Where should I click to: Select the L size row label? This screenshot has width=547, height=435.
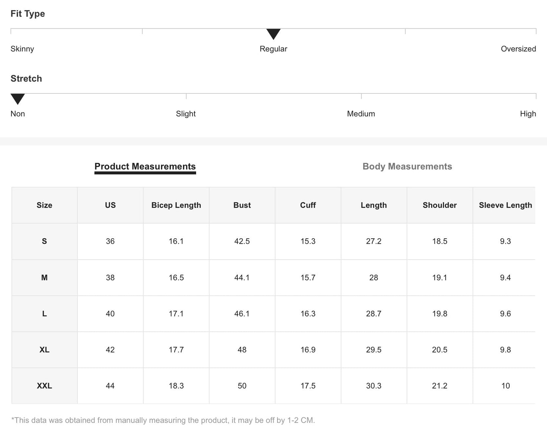pos(44,314)
